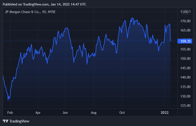The height and width of the screenshot is (126, 196).
Task: Select the 130.00 price axis label
Action: pyautogui.click(x=185, y=96)
